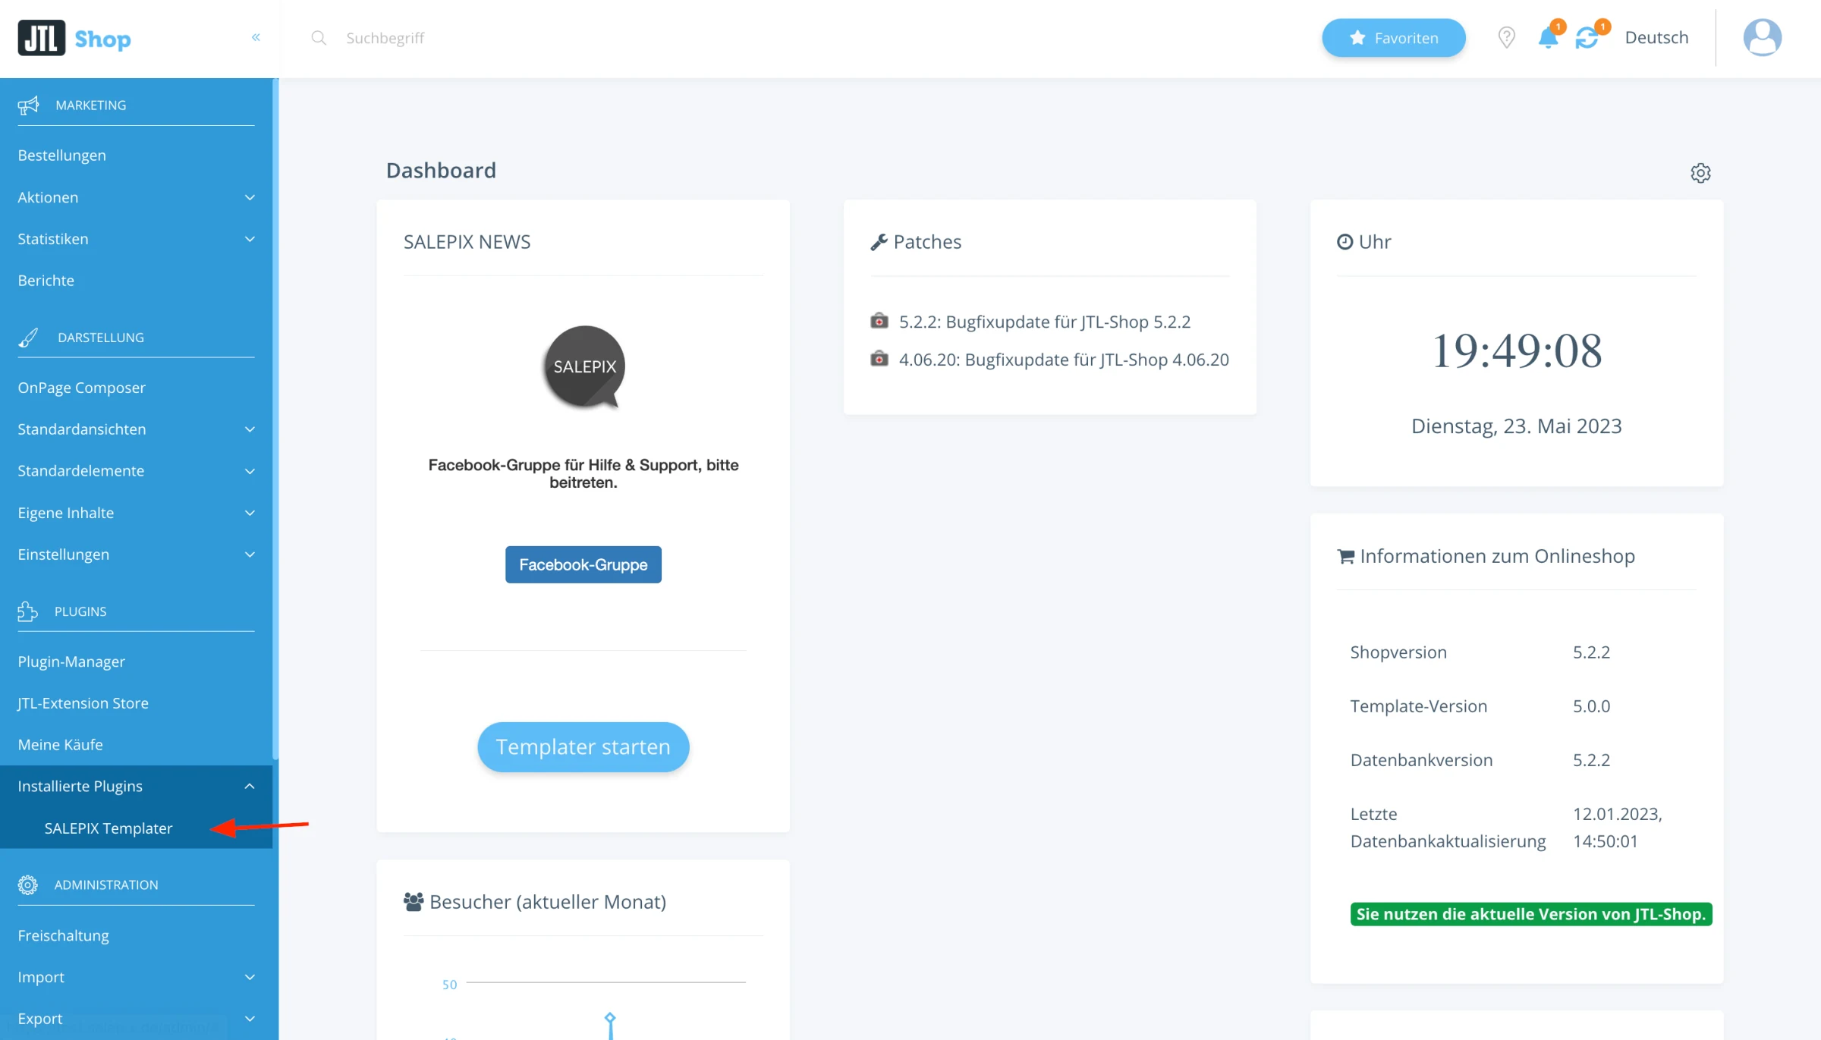
Task: Expand the Export chevron
Action: pyautogui.click(x=250, y=1019)
